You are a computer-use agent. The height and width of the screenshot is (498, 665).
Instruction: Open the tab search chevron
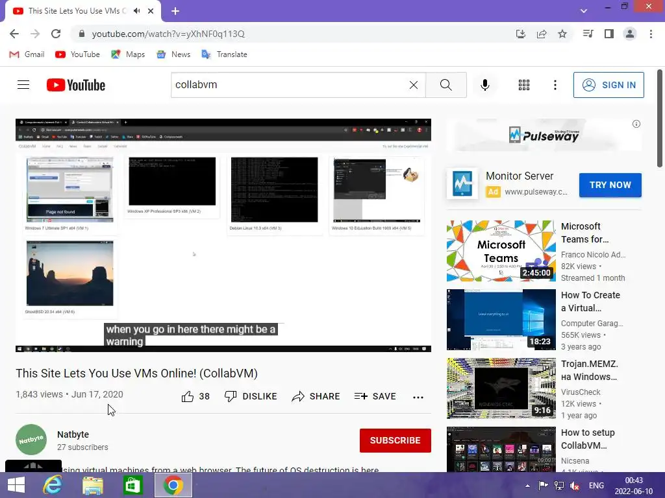[x=584, y=11]
